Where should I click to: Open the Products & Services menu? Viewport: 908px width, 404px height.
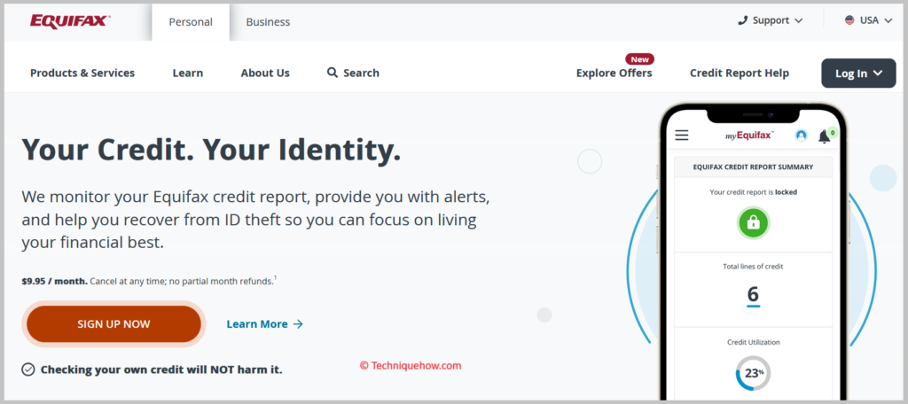[82, 73]
